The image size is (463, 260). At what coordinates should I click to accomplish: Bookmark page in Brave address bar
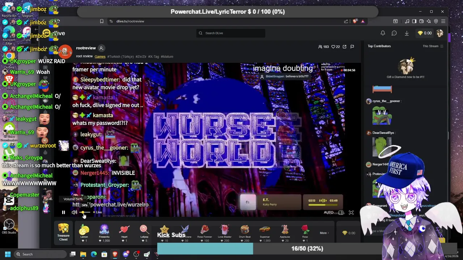[102, 21]
